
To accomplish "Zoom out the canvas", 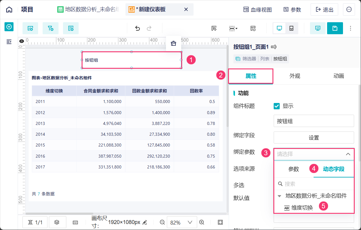I will (162, 222).
